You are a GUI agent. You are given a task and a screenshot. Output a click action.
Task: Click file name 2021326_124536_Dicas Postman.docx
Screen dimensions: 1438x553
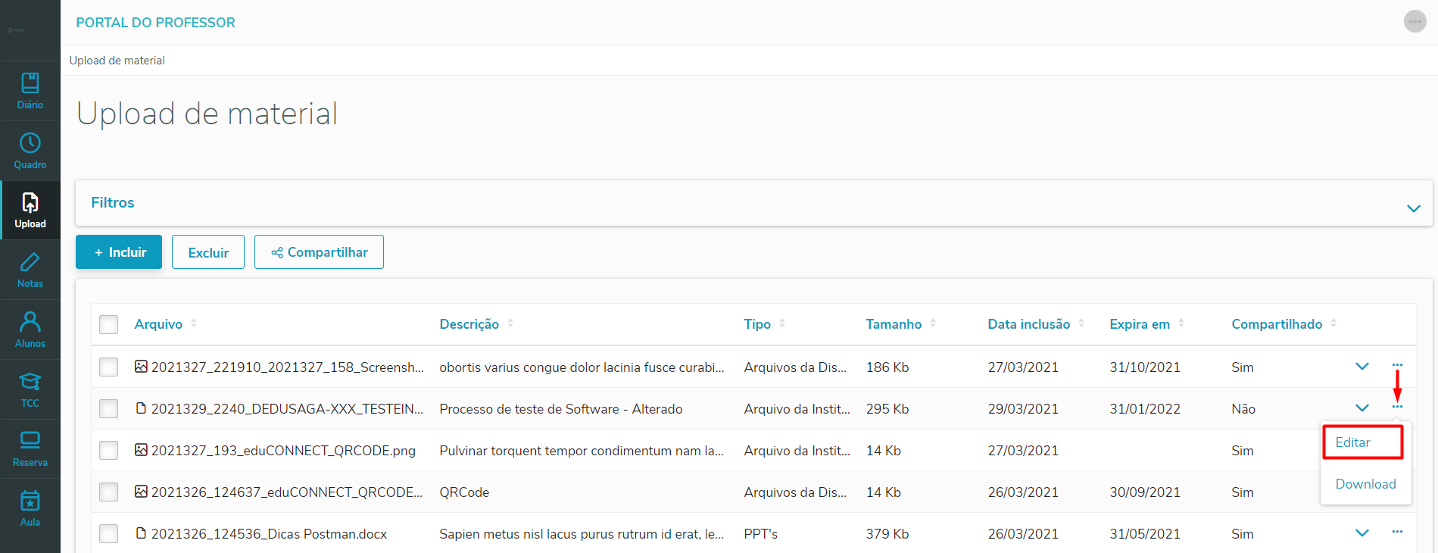coord(269,534)
